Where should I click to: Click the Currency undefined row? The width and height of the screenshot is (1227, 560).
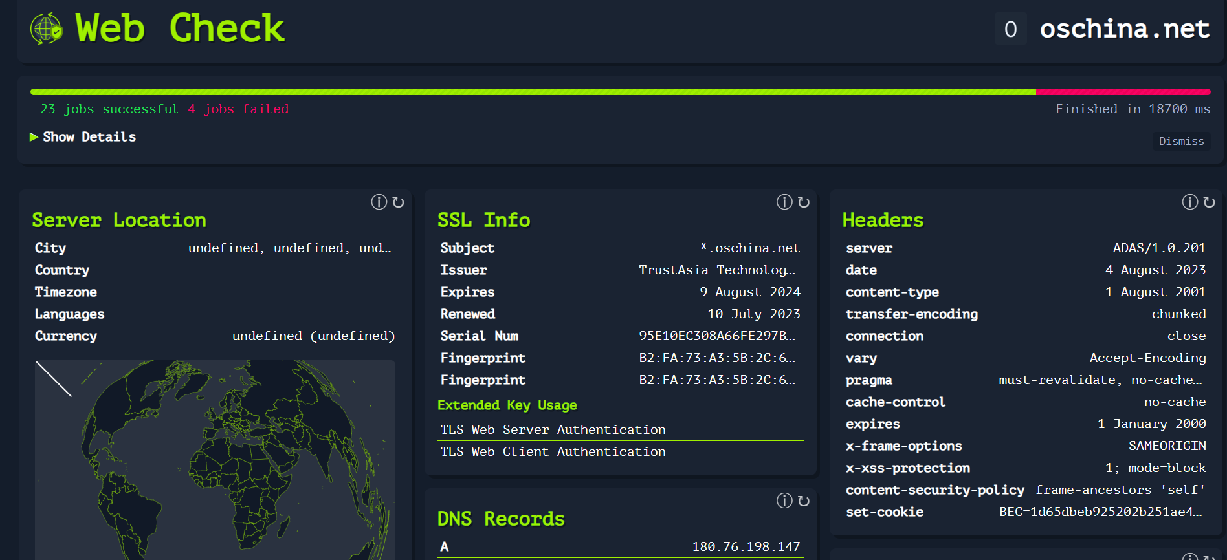215,336
